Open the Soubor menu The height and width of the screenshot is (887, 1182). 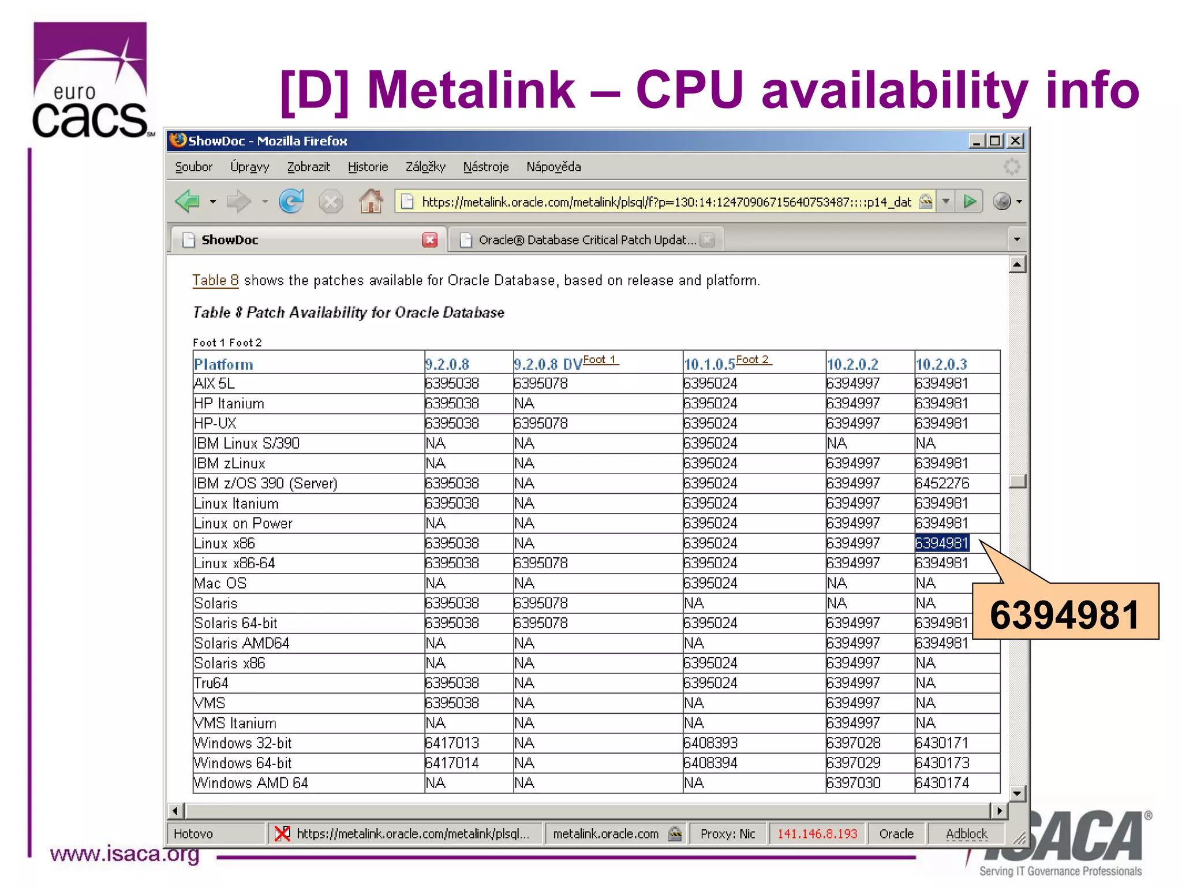click(x=193, y=167)
